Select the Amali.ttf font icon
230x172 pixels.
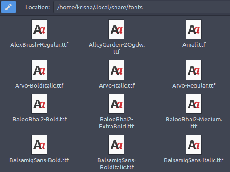[x=194, y=29]
